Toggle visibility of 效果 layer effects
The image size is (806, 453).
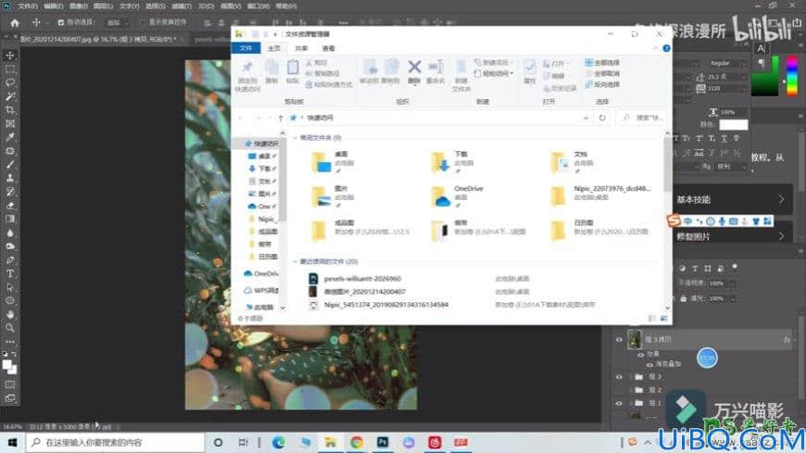(x=640, y=354)
